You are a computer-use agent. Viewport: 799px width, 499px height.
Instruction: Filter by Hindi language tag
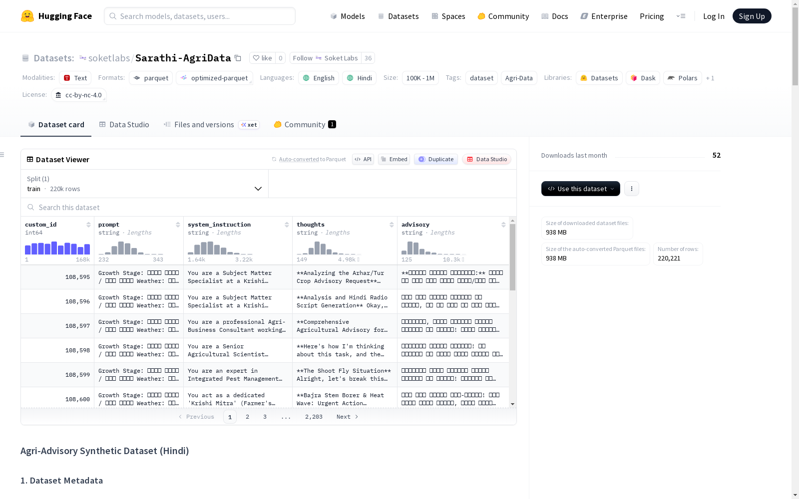pyautogui.click(x=359, y=78)
